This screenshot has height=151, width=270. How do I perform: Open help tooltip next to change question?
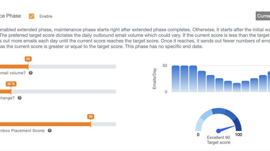click(x=19, y=98)
